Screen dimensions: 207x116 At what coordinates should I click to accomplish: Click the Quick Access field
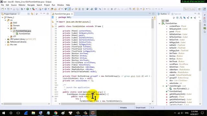189,9
